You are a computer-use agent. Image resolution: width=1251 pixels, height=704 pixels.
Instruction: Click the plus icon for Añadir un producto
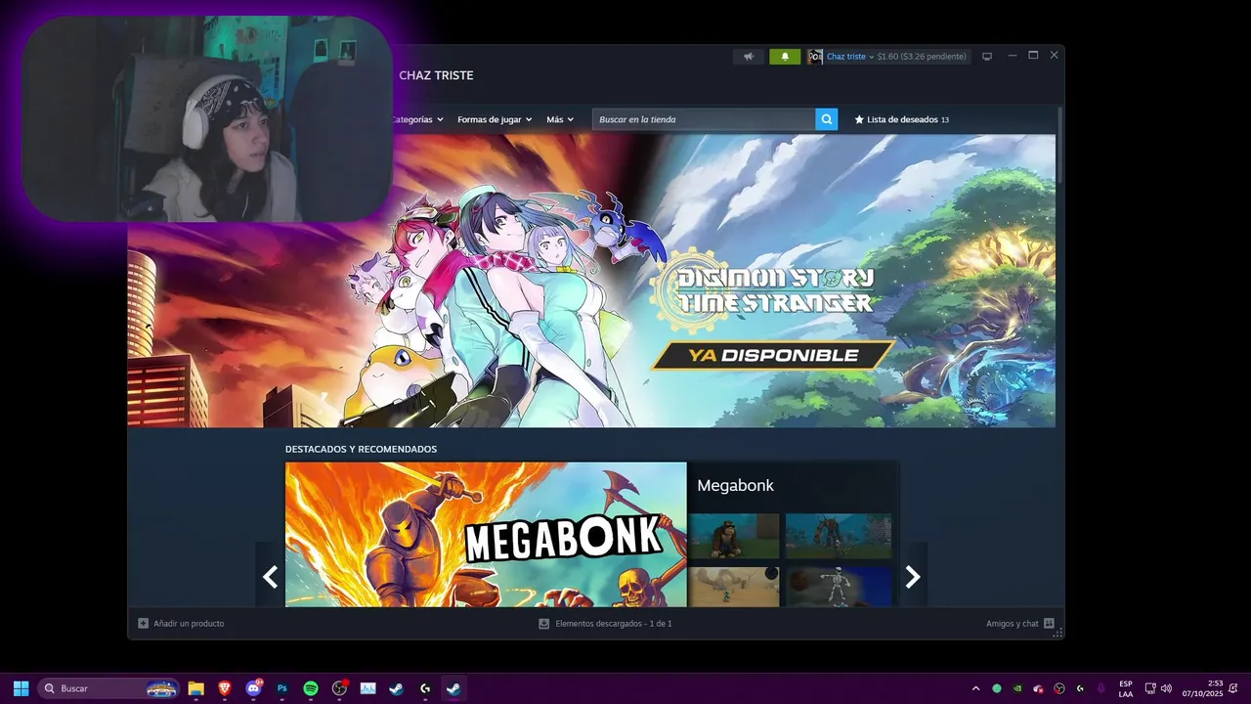(144, 623)
